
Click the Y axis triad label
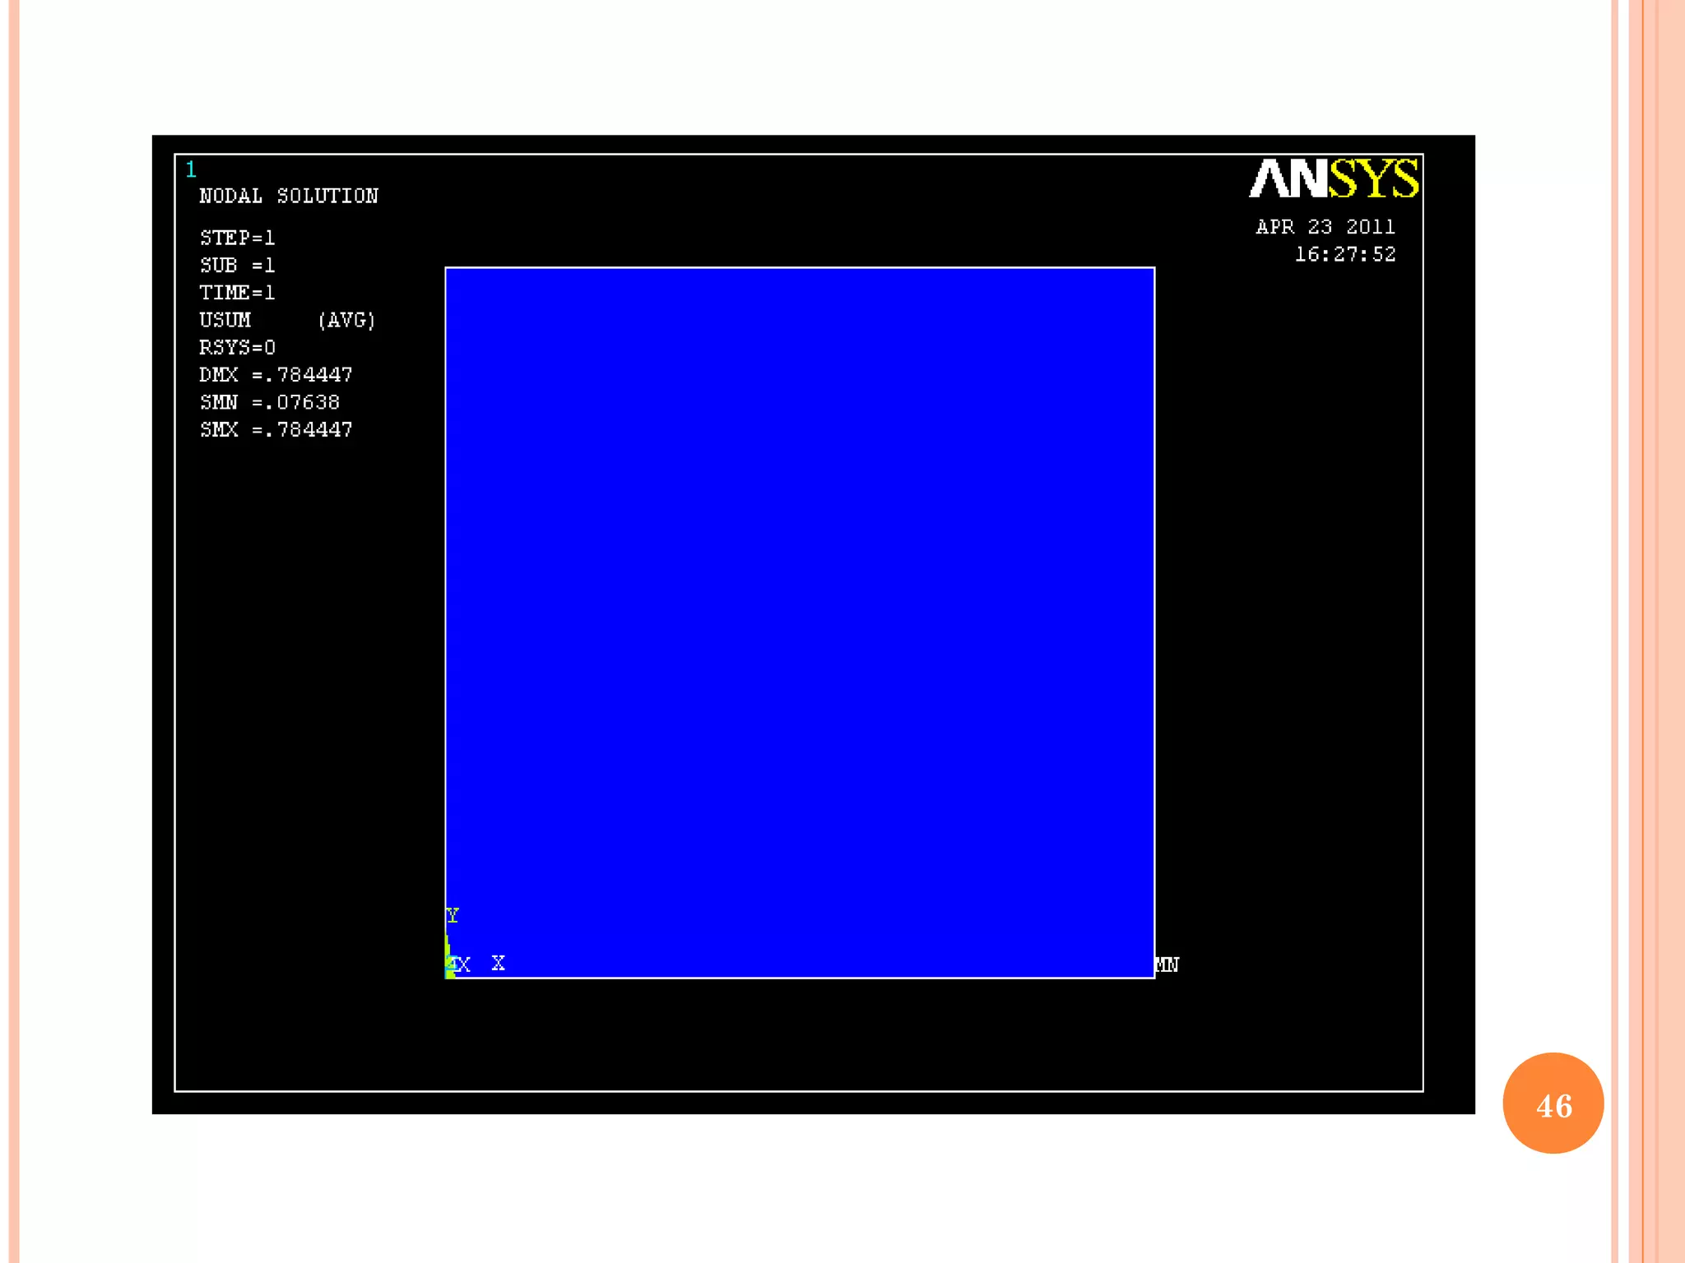[453, 915]
